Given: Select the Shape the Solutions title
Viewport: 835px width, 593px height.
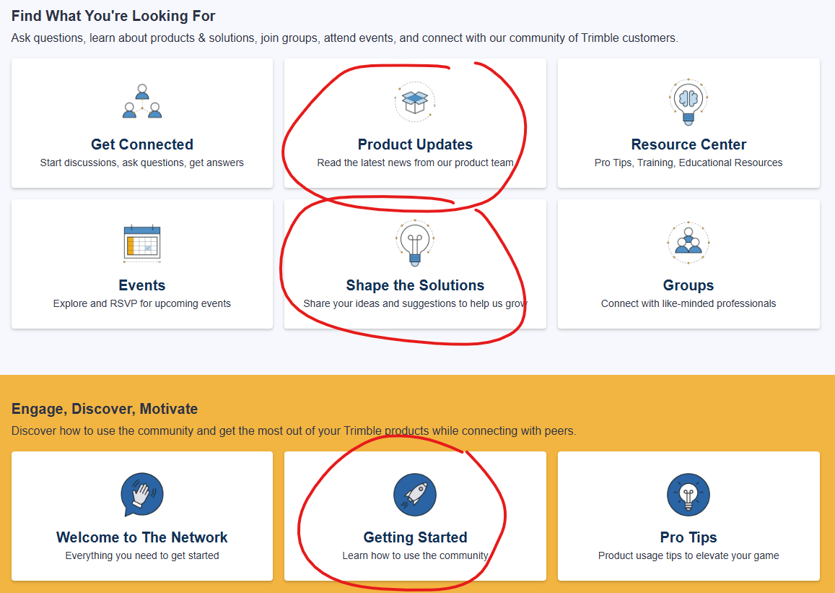Looking at the screenshot, I should (415, 285).
